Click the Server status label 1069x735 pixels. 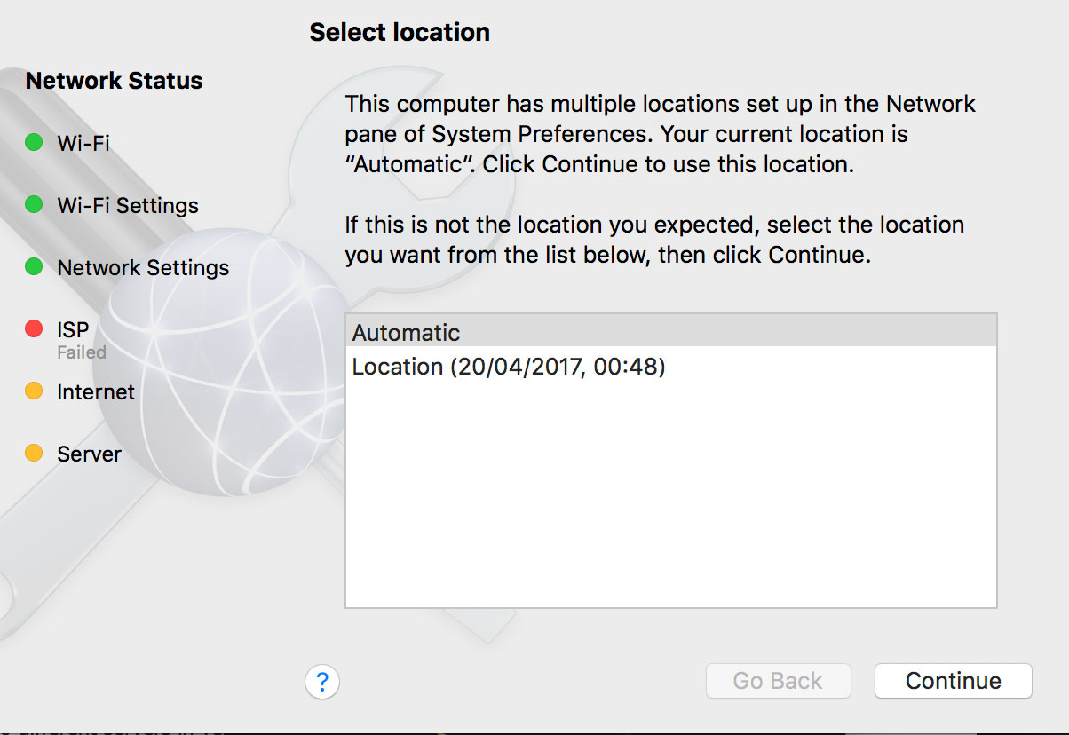(x=89, y=454)
